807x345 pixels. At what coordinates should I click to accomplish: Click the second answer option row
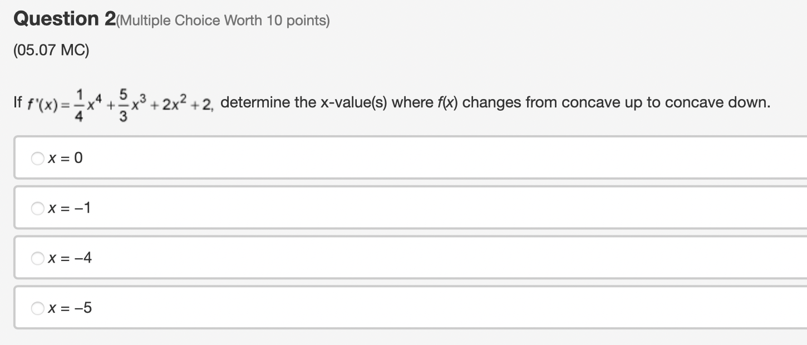coord(334,208)
